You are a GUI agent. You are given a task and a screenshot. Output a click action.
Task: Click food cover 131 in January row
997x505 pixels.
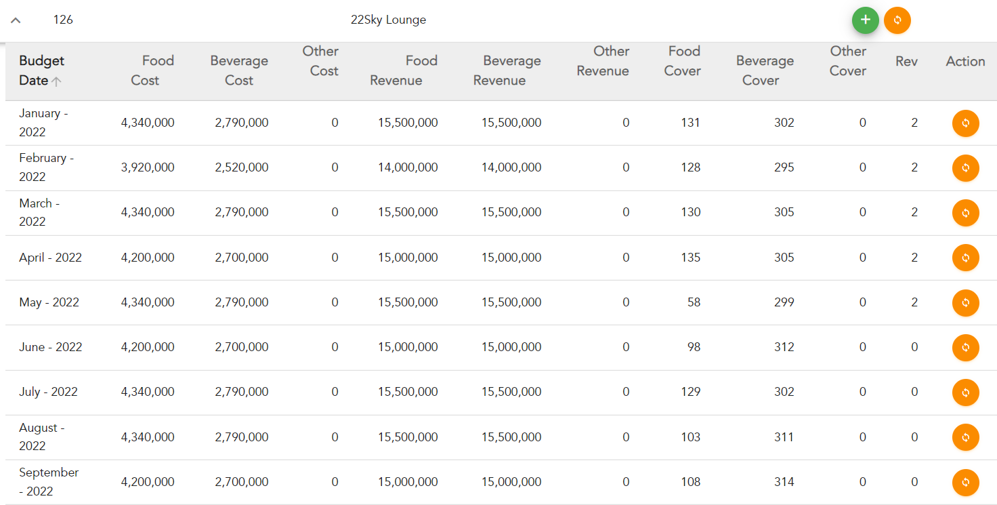[691, 123]
